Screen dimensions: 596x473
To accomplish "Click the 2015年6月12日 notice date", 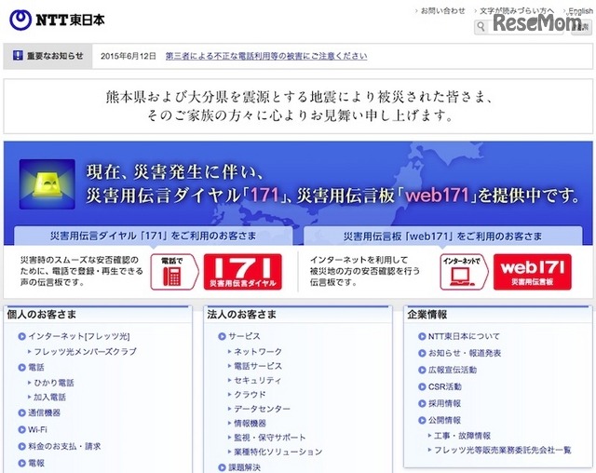I will [x=129, y=56].
